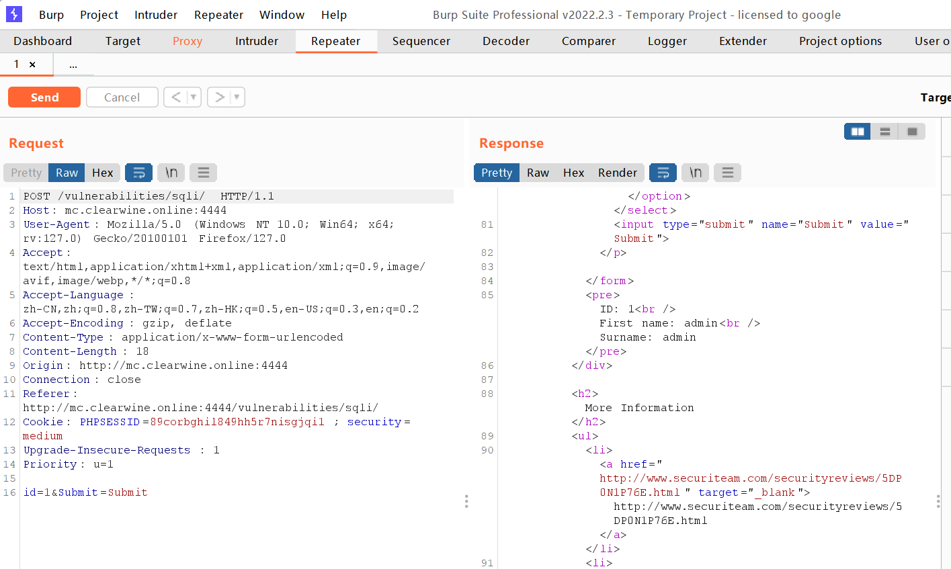Click the POST /vulnerabilities/sqli/ request line

point(149,196)
